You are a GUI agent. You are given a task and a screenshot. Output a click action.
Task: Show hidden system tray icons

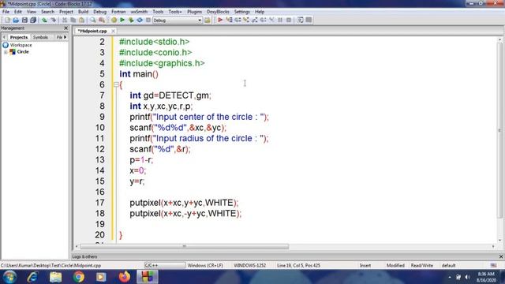[450, 277]
